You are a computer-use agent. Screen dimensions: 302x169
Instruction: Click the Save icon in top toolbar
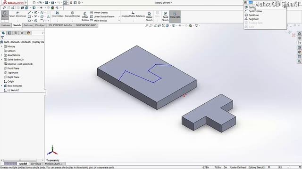(x=46, y=3)
